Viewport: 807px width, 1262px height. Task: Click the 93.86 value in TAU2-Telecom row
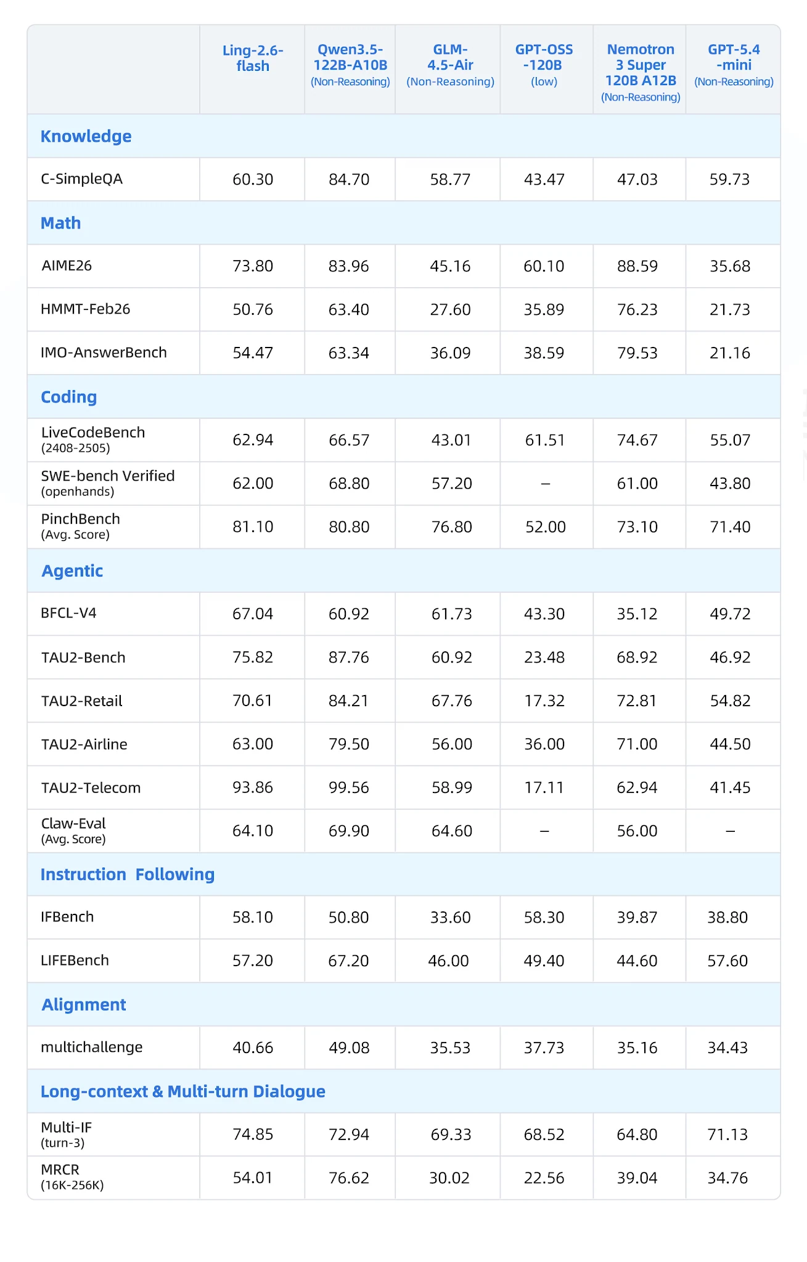coord(253,788)
